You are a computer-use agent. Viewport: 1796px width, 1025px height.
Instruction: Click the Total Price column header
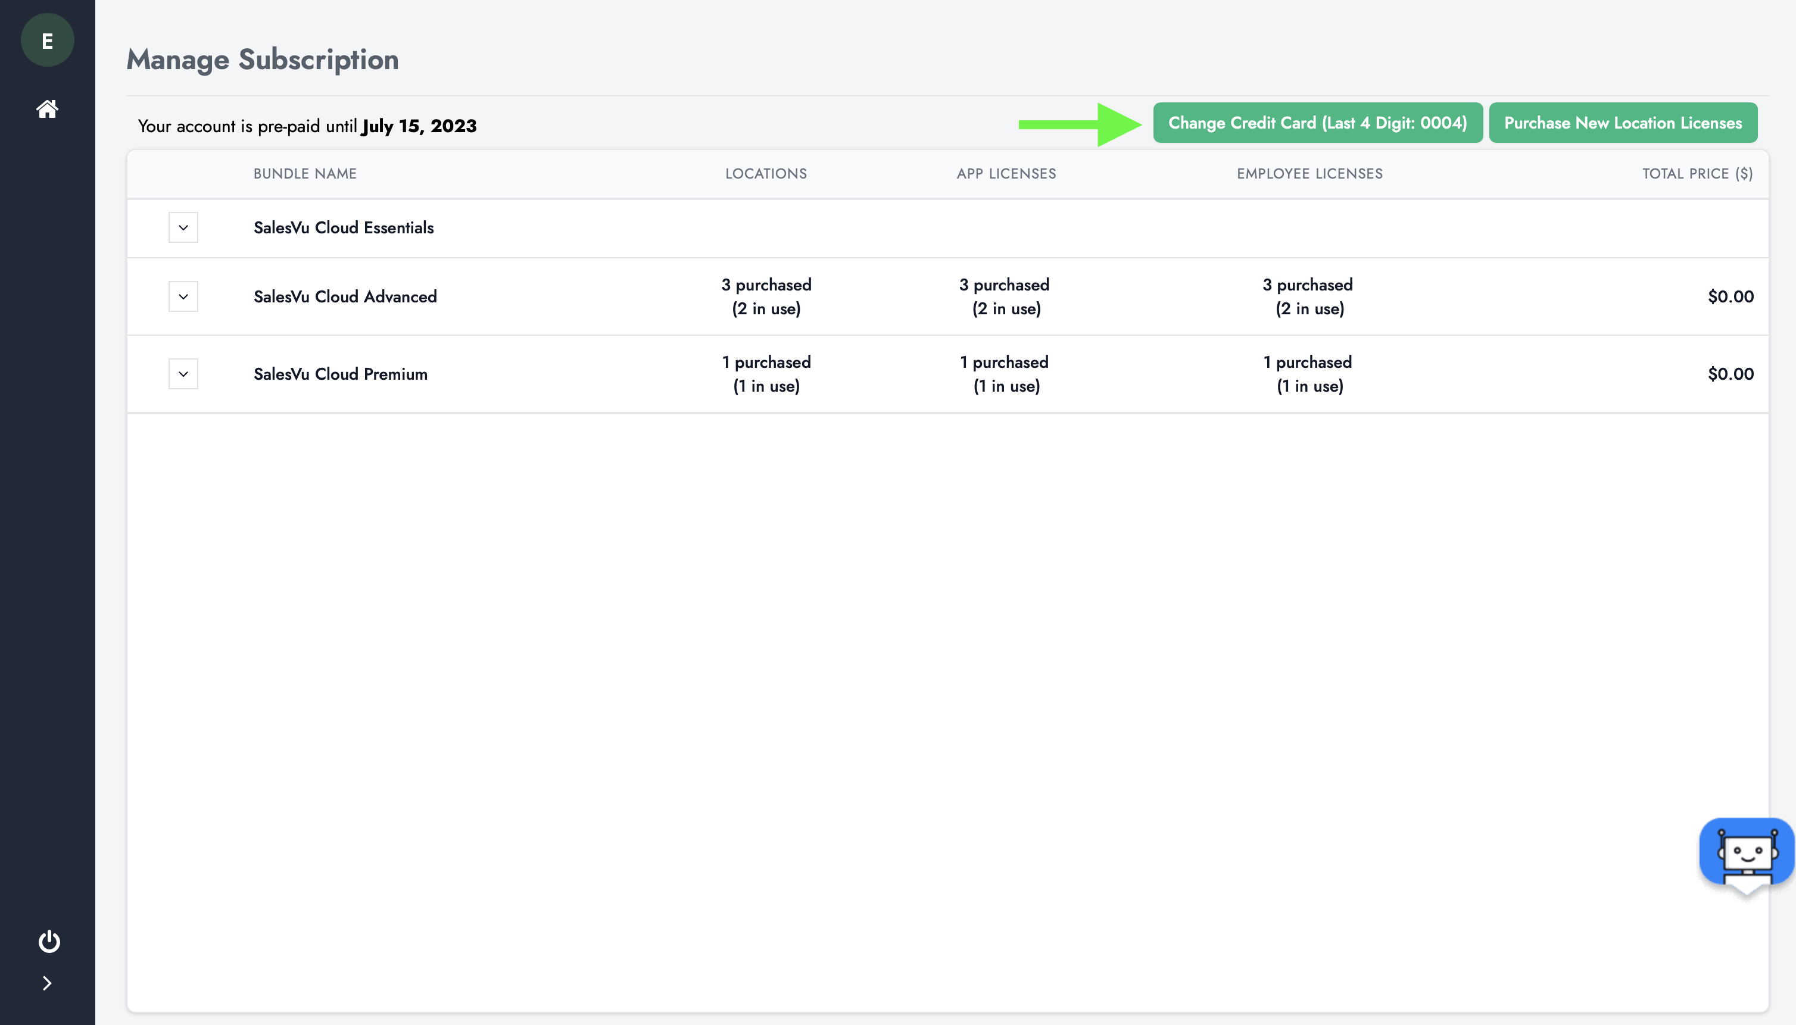coord(1697,174)
